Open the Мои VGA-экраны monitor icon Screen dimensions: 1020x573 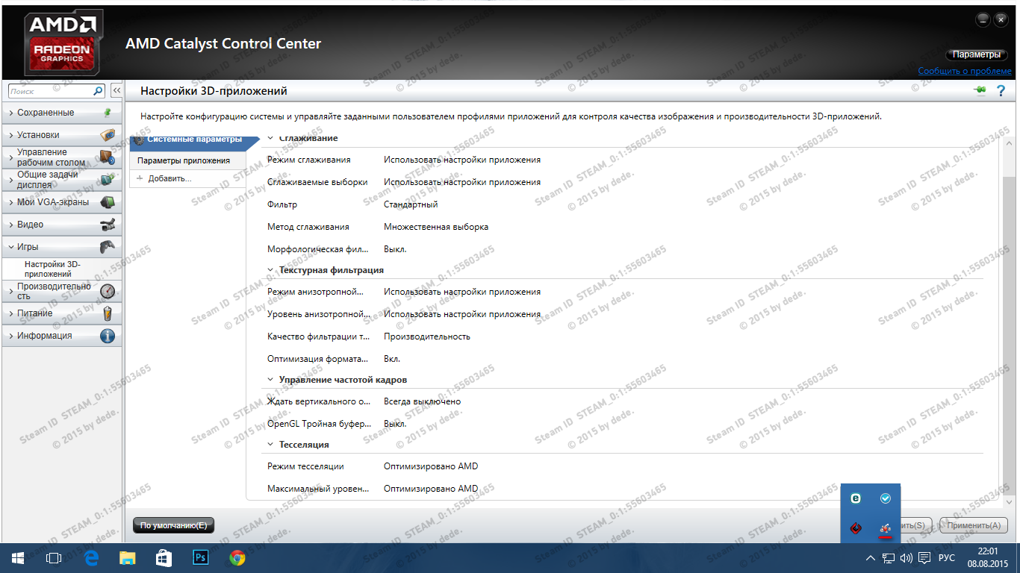(x=108, y=202)
